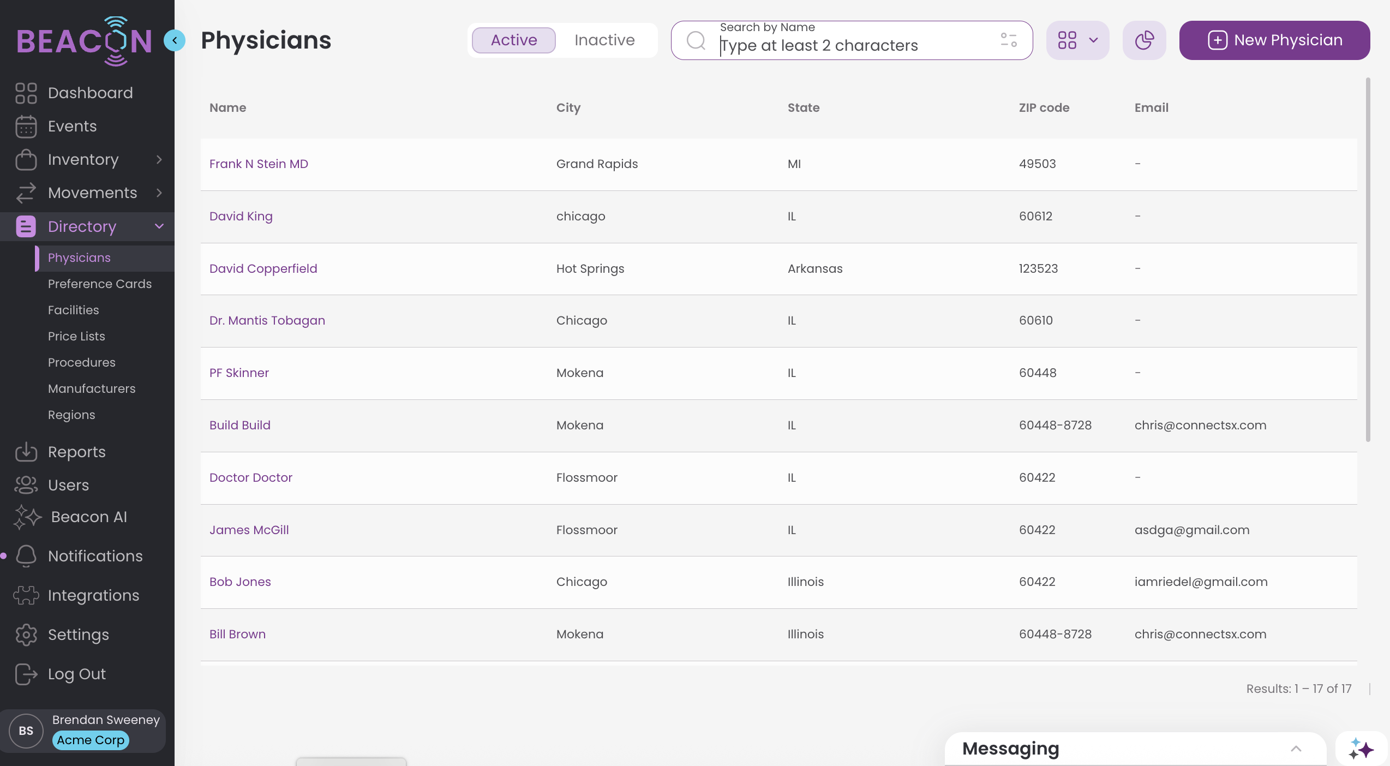Viewport: 1390px width, 766px height.
Task: Open Procedures in sidebar
Action: [x=82, y=363]
